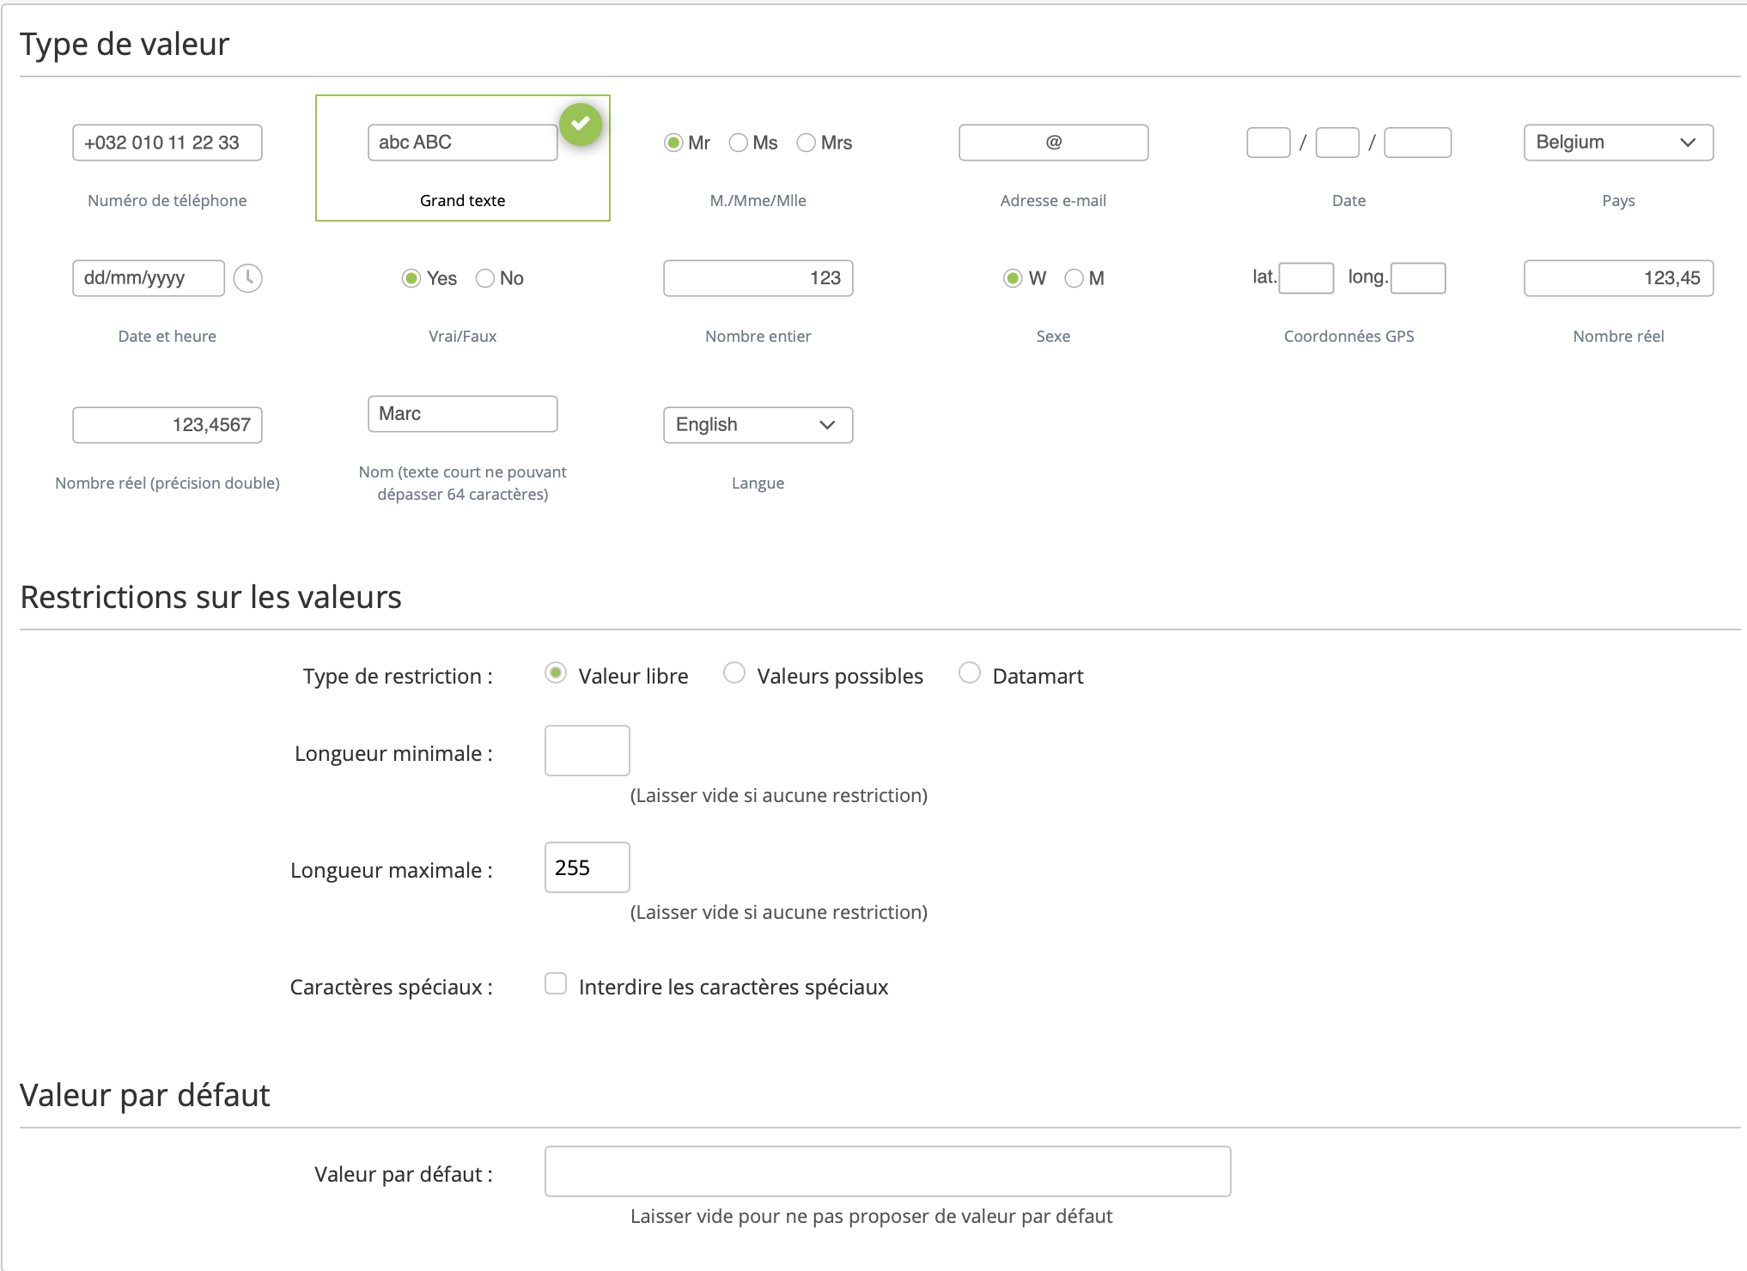The image size is (1747, 1271).
Task: Expand the English language dropdown
Action: (758, 425)
